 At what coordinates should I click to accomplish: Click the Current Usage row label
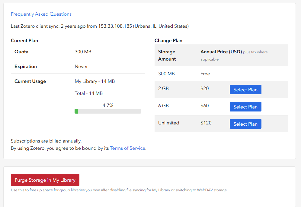tap(30, 81)
